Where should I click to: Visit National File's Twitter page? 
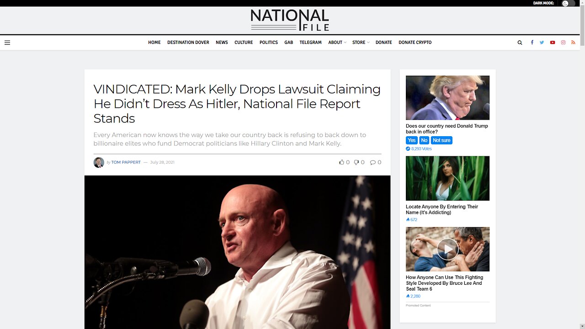(x=542, y=42)
